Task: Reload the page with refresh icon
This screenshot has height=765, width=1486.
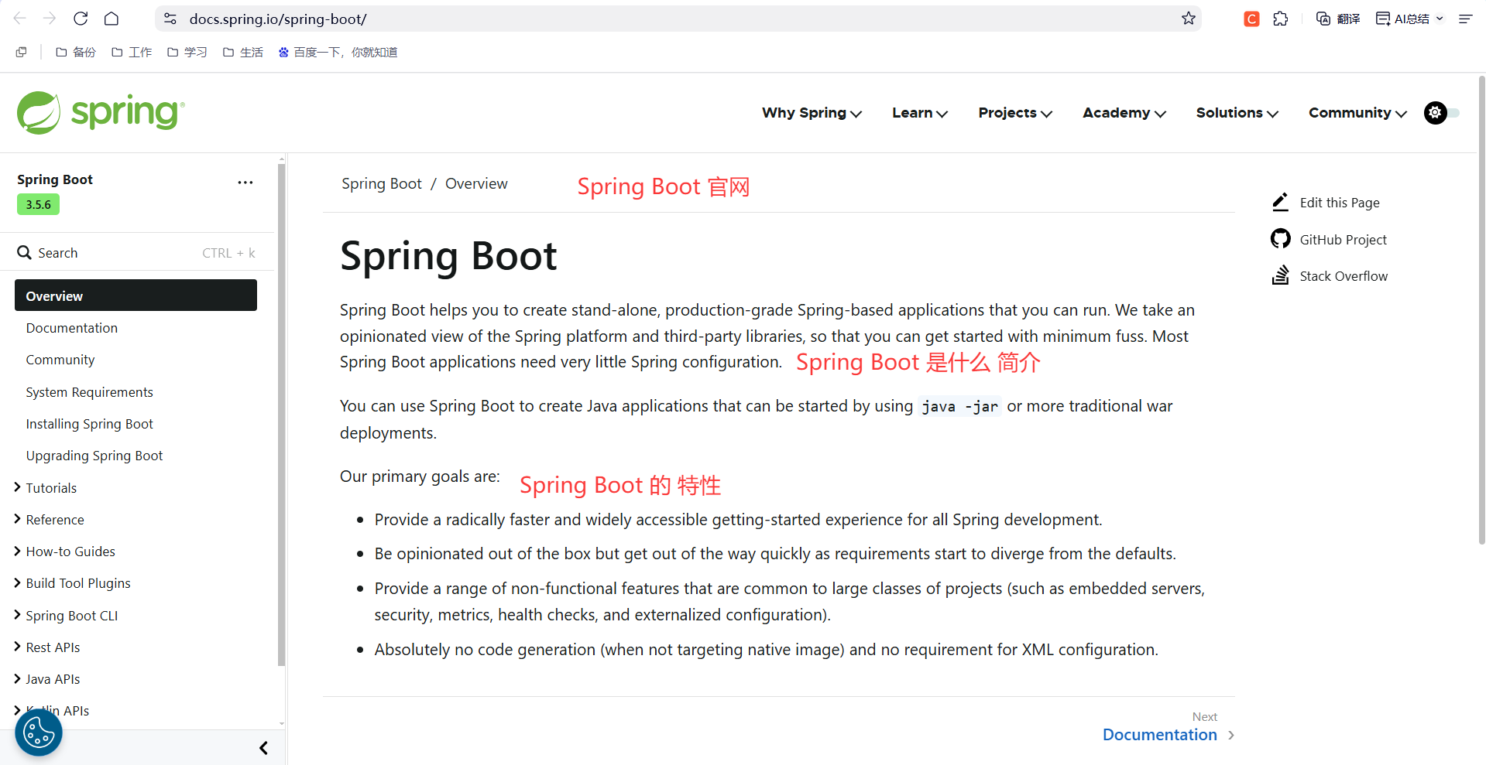Action: 81,19
